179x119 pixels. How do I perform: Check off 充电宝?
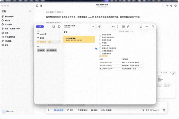[x=100, y=43]
